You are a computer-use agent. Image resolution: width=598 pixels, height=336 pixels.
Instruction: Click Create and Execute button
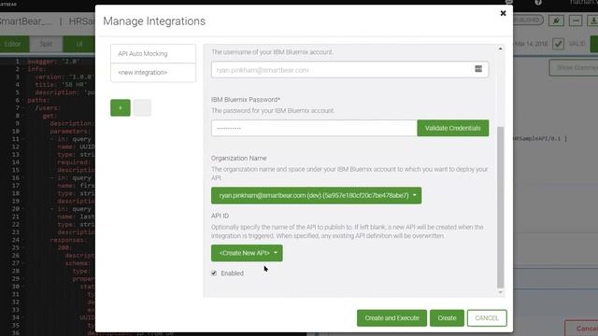click(392, 318)
